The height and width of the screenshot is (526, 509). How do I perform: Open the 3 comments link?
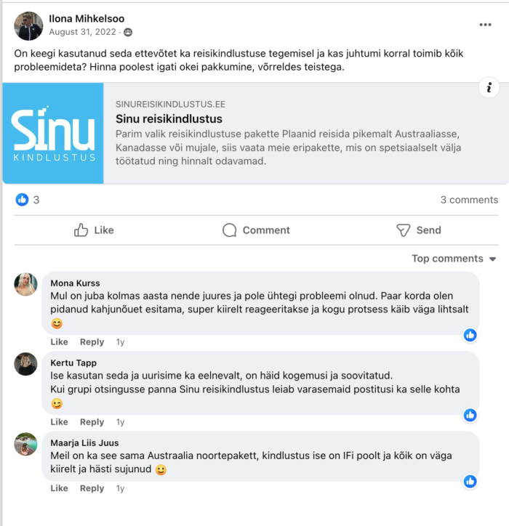(x=469, y=200)
